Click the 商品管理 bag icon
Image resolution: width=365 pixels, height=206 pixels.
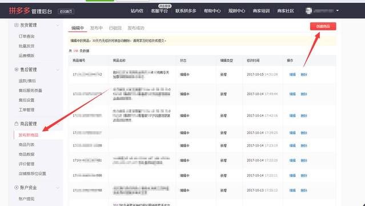[17, 124]
